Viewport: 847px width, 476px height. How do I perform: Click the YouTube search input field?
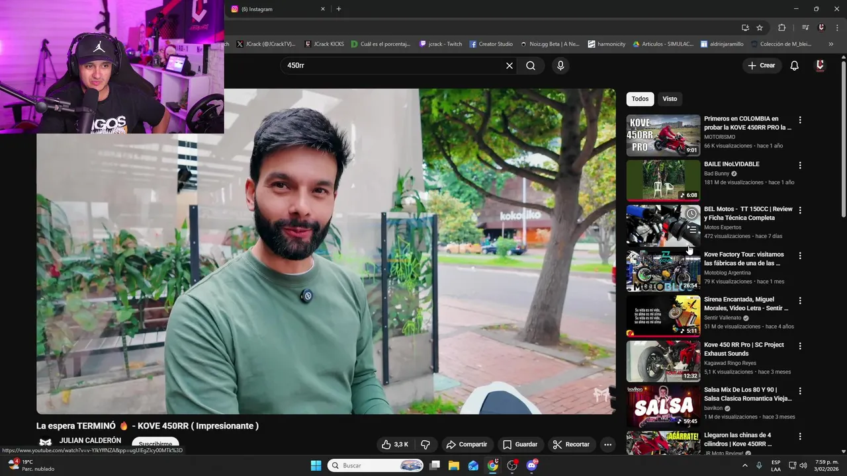[394, 65]
